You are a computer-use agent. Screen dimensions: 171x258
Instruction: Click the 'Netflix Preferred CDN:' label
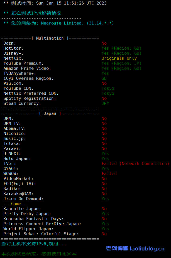[31, 93]
